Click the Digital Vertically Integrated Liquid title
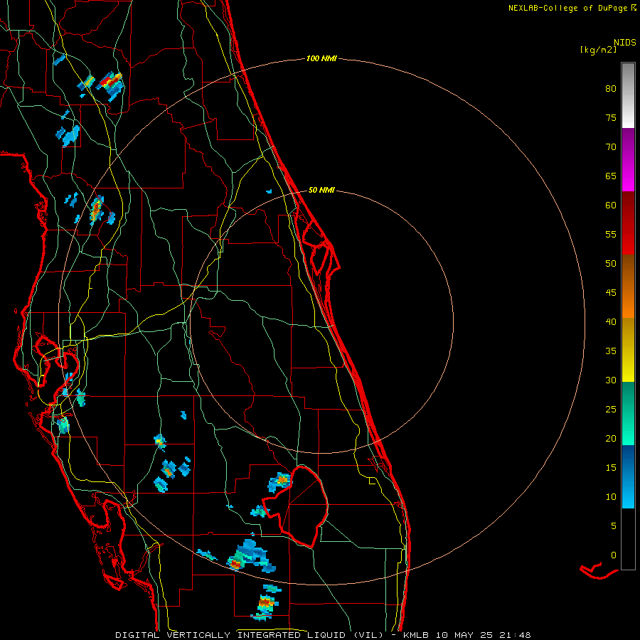The height and width of the screenshot is (640, 640). click(x=250, y=635)
